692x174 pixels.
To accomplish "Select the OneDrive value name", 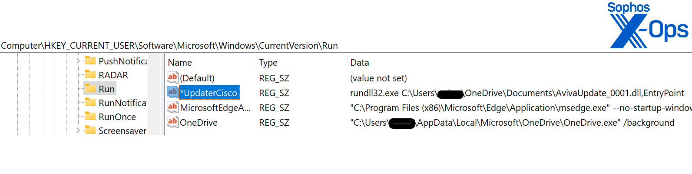I will click(x=199, y=123).
